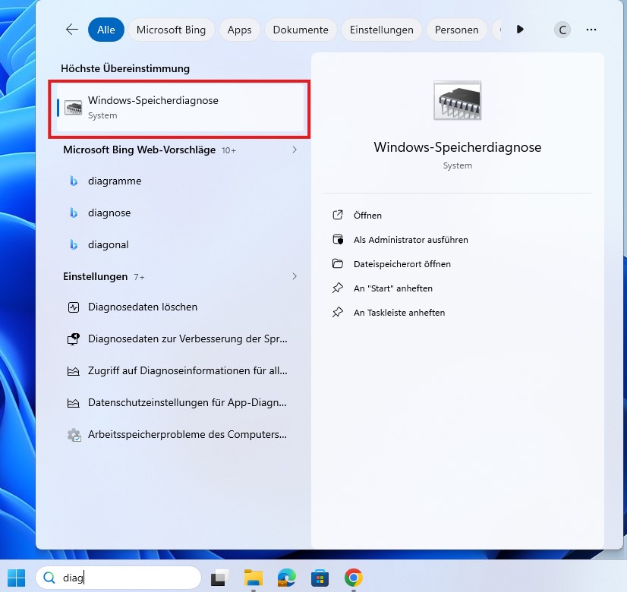Launch Microsoft Edge from the taskbar

[287, 578]
